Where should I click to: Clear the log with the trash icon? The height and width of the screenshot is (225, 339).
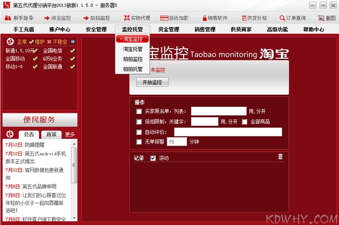[280, 156]
